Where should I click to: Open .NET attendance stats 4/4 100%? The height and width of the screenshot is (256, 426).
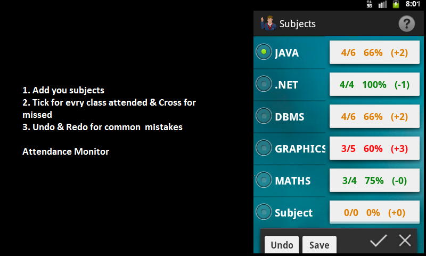click(x=374, y=84)
